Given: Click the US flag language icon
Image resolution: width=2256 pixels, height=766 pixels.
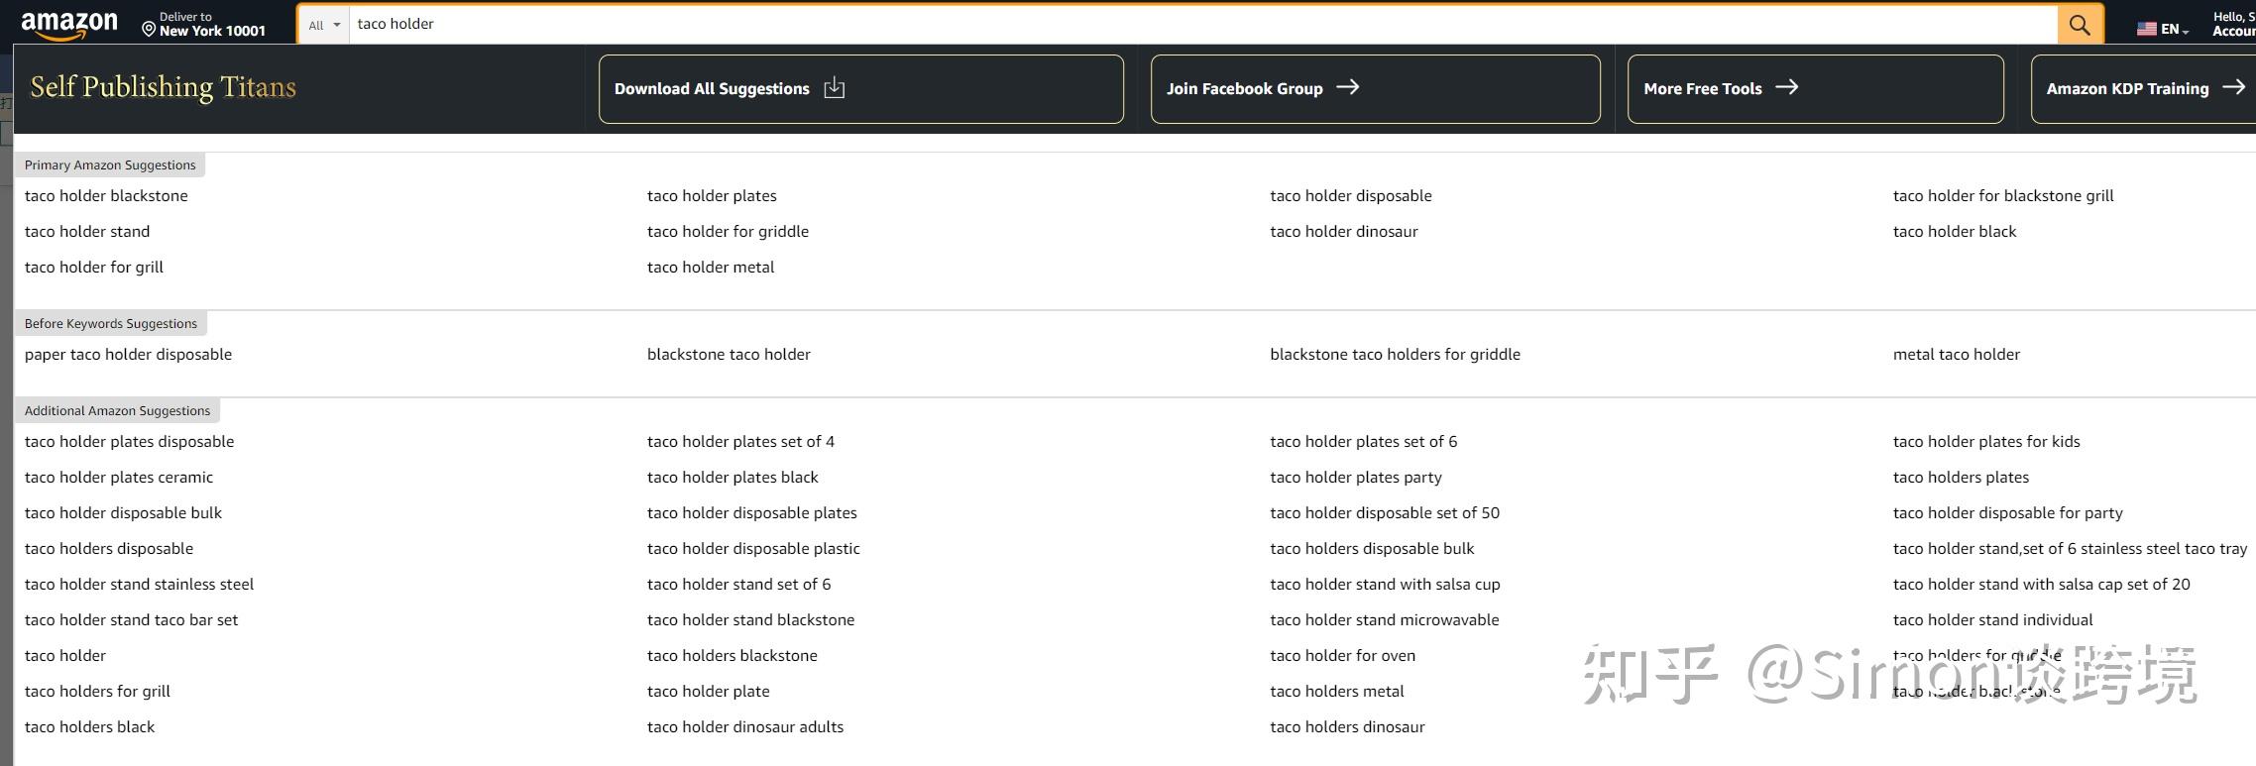Looking at the screenshot, I should point(2147,29).
